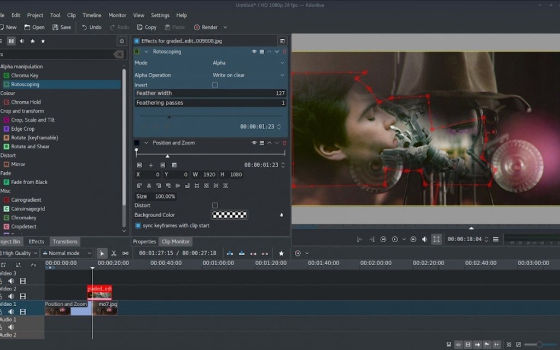Image resolution: width=560 pixels, height=350 pixels.
Task: Click the Render button's rocket icon
Action: tap(197, 27)
